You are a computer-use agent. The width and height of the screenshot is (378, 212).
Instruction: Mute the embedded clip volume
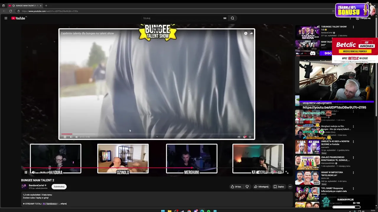(x=76, y=137)
